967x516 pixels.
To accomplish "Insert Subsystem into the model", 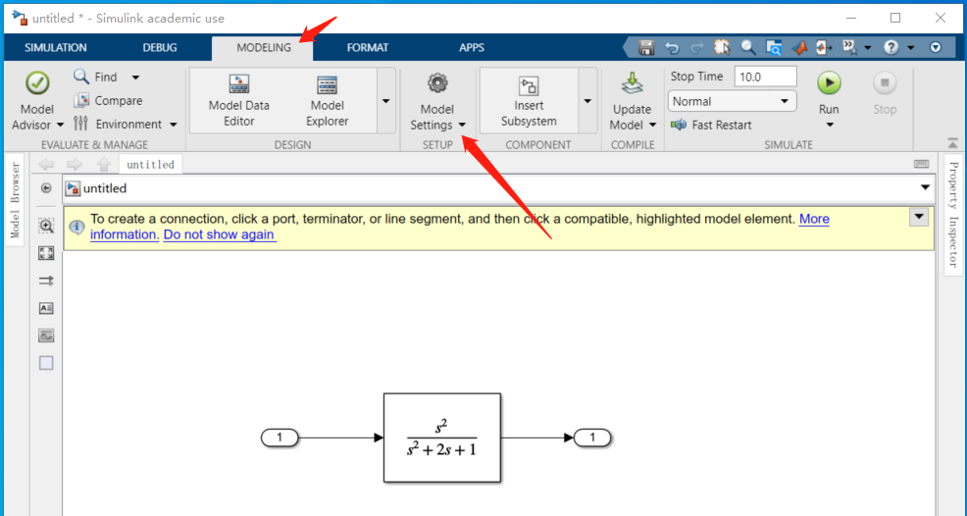I will pyautogui.click(x=529, y=101).
